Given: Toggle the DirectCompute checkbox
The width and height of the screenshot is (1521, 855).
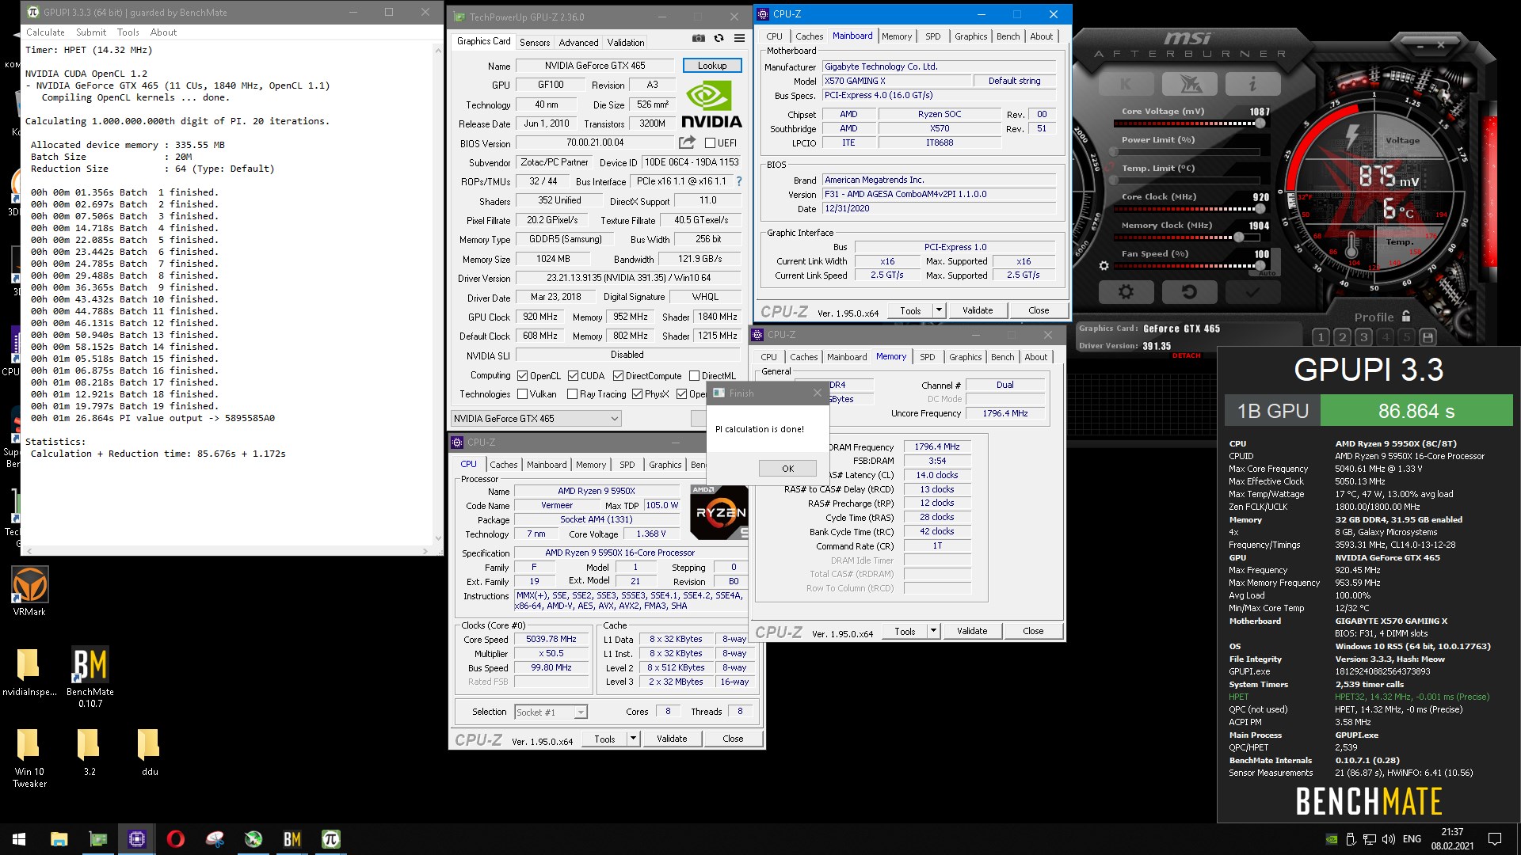Looking at the screenshot, I should pos(618,376).
